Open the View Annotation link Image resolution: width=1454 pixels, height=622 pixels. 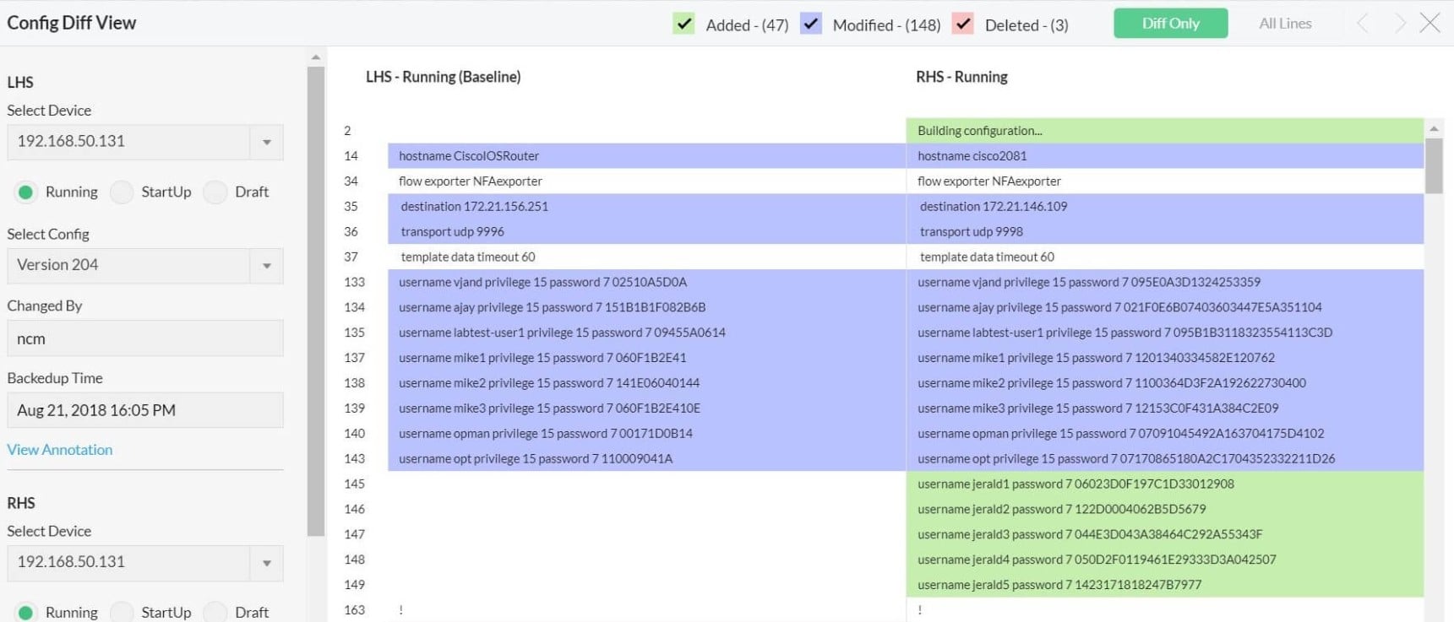[60, 450]
